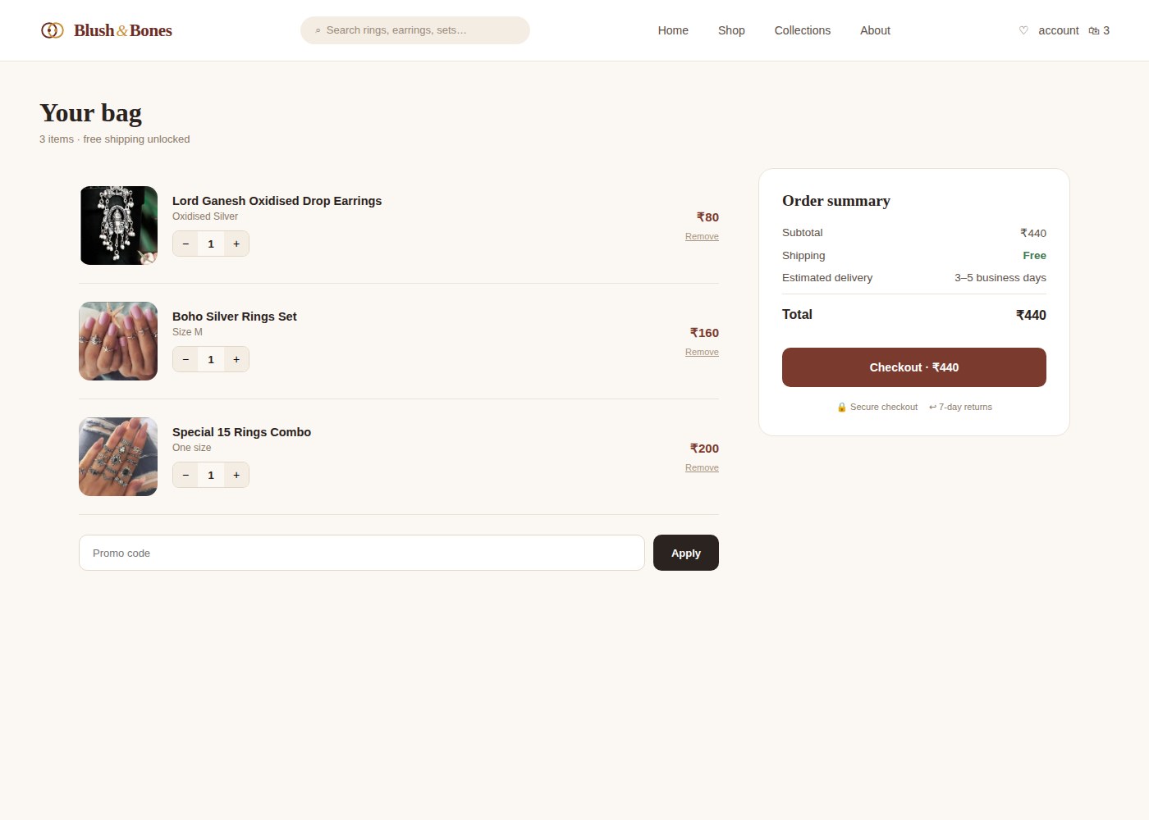Open the Boho Silver Rings Set thumbnail
The height and width of the screenshot is (820, 1149).
[x=118, y=341]
